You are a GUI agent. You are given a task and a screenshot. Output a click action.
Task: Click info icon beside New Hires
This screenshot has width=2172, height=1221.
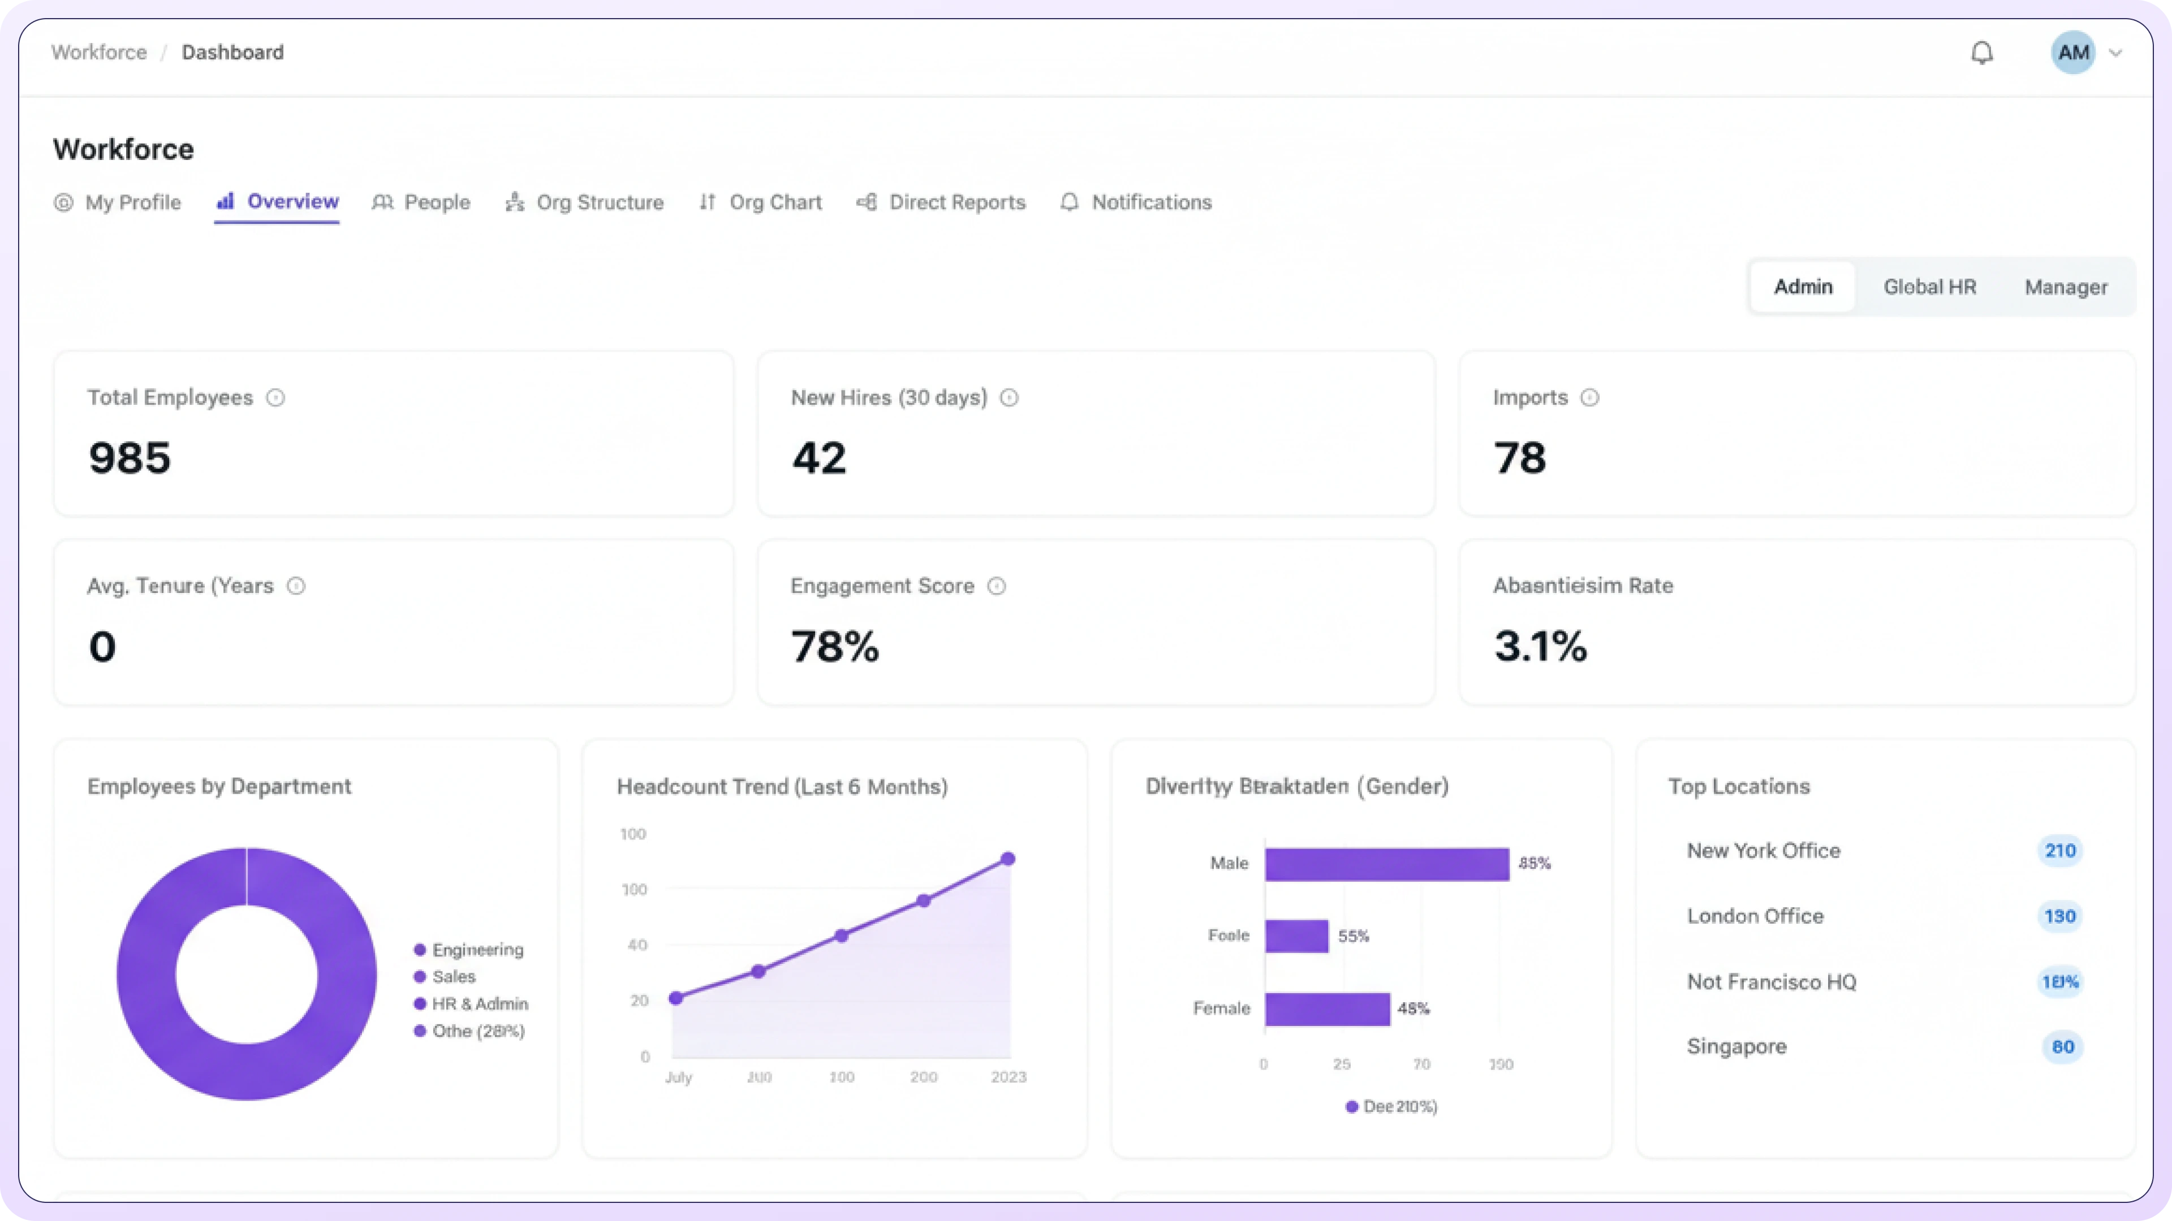pos(1009,398)
